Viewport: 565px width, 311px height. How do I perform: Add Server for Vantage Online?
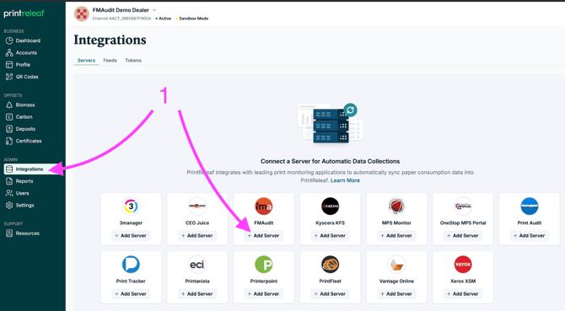(x=396, y=294)
